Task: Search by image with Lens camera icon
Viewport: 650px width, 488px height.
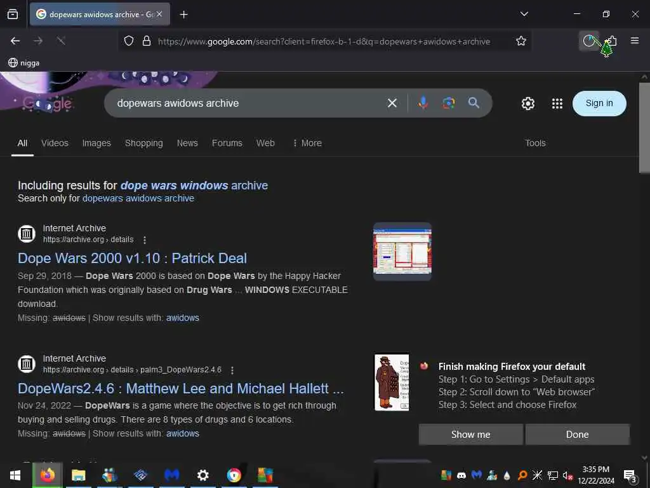Action: (449, 103)
